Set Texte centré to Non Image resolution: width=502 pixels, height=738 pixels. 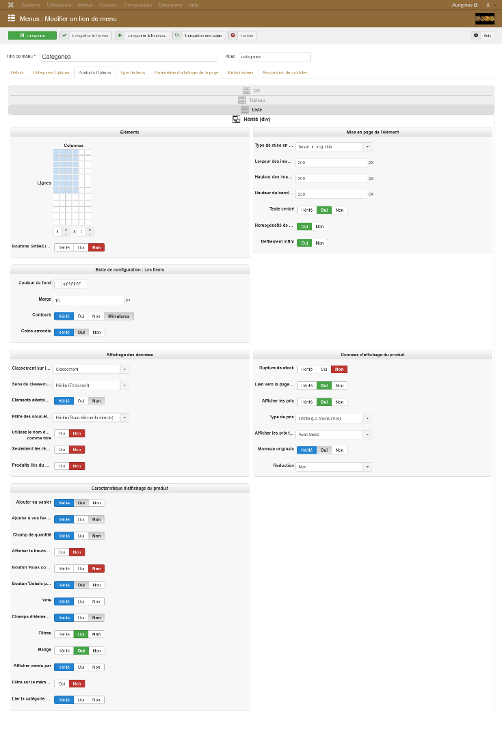tap(340, 210)
